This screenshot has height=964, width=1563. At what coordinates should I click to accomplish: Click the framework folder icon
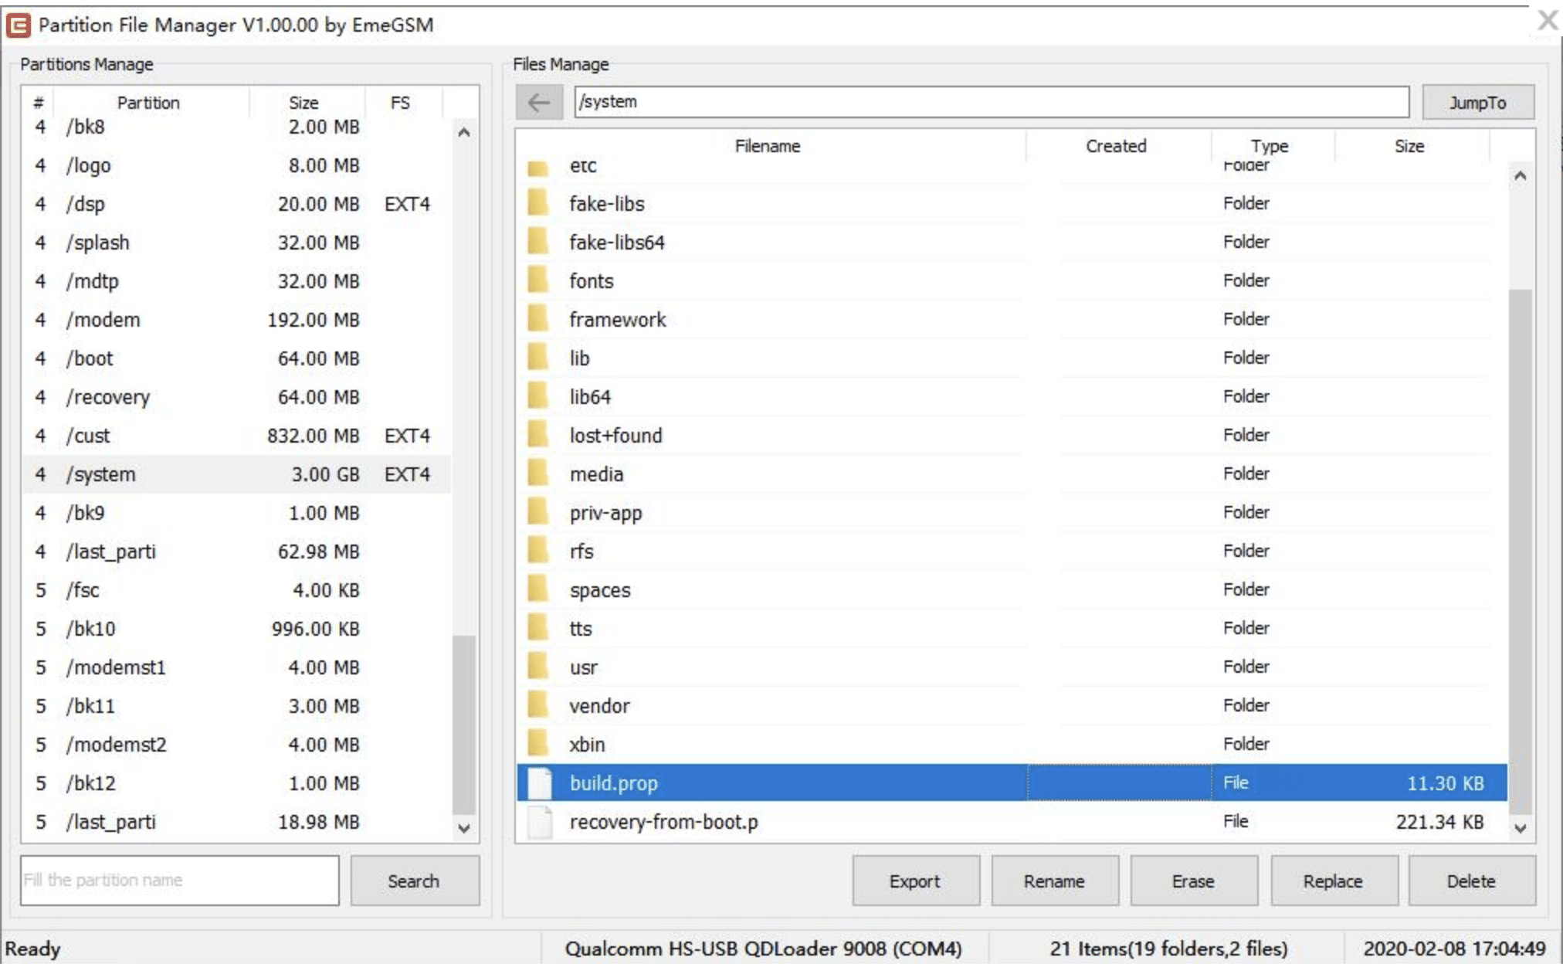[x=538, y=319]
